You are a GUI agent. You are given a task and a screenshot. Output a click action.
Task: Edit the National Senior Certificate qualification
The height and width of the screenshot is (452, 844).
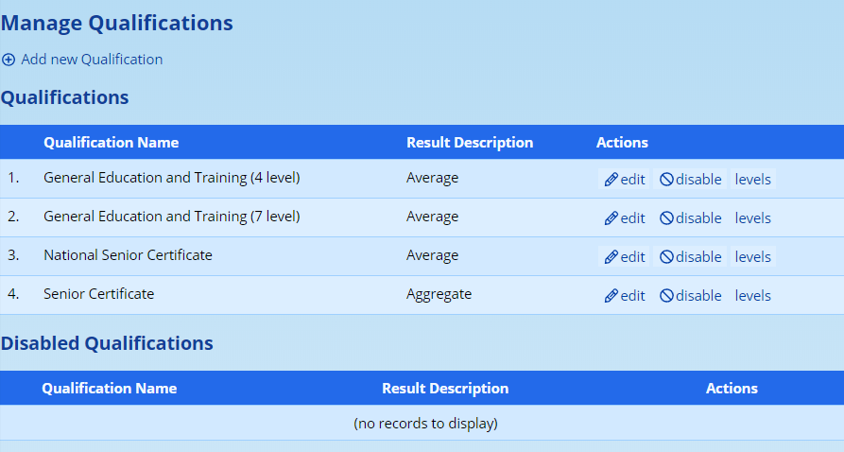point(625,257)
